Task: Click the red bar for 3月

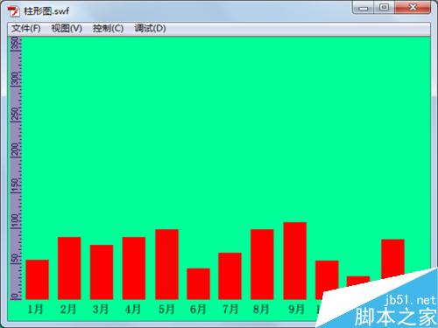Action: pyautogui.click(x=102, y=272)
